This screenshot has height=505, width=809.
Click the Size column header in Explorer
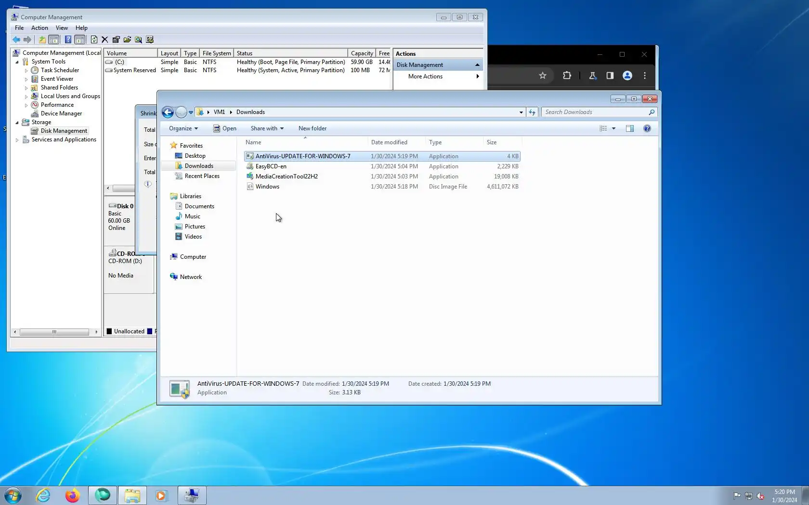pos(502,142)
